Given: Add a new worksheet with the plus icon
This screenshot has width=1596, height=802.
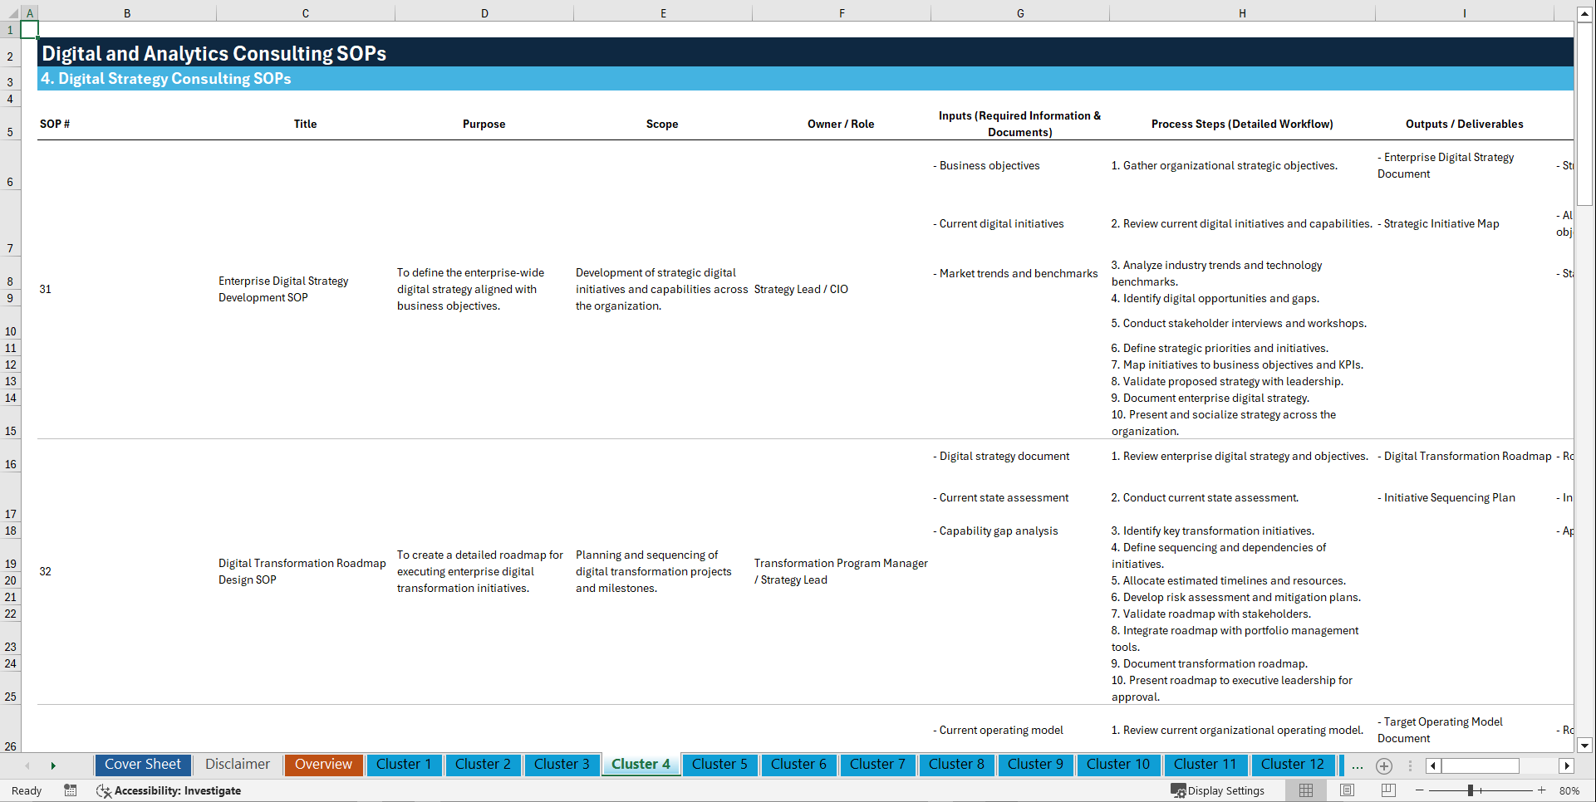Looking at the screenshot, I should [x=1384, y=765].
